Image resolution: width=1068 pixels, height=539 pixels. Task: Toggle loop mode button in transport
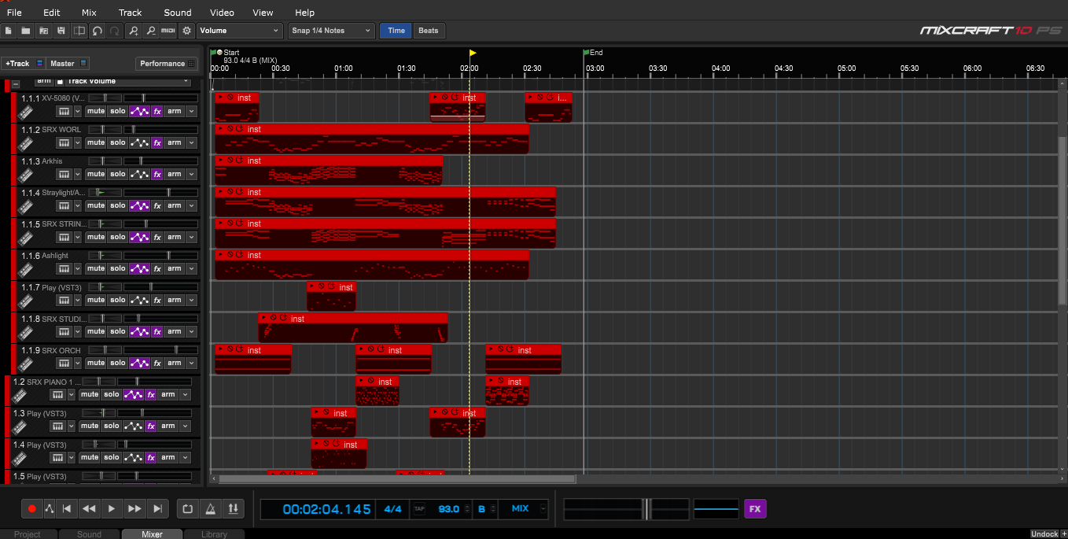[x=187, y=509]
